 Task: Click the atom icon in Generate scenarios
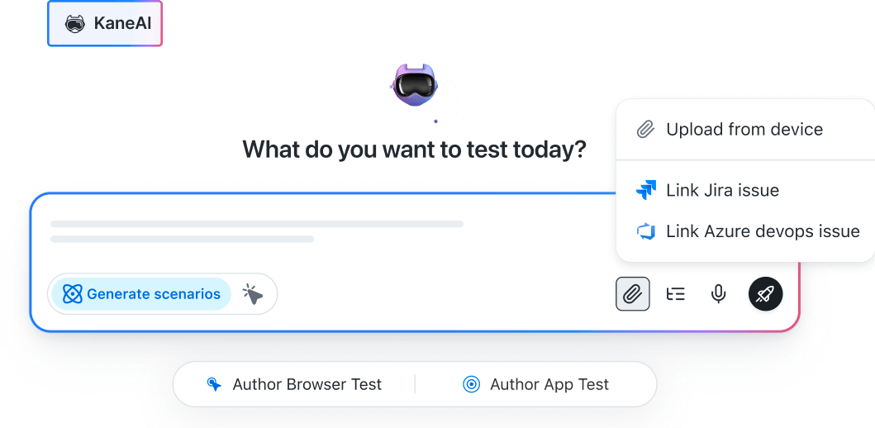73,294
